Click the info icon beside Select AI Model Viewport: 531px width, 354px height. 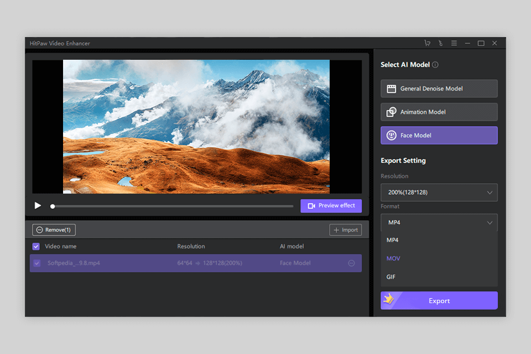pos(435,65)
